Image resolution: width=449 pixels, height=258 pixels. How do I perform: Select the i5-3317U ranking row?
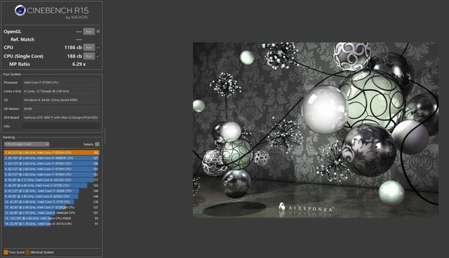(51, 224)
